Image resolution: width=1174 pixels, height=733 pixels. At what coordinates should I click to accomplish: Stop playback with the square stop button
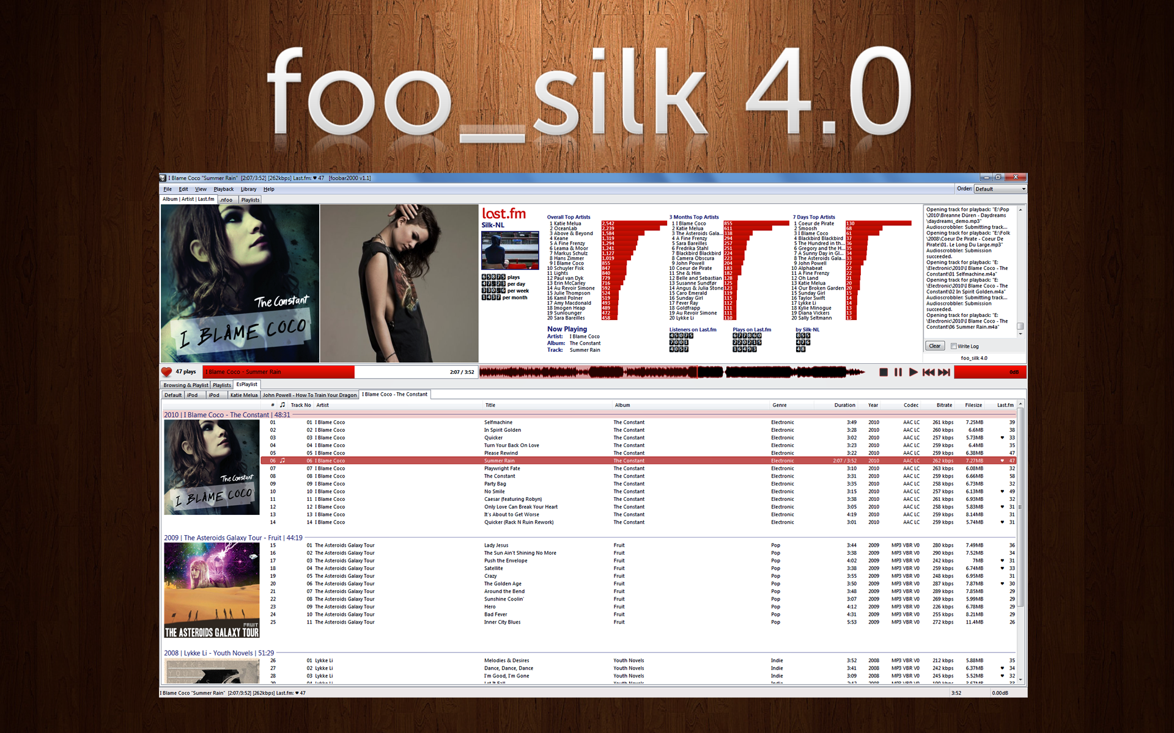coord(884,372)
